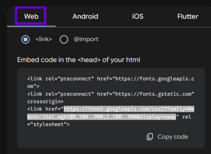Click the ='stylesheet'> code text
This screenshot has width=211, height=154.
48,124
